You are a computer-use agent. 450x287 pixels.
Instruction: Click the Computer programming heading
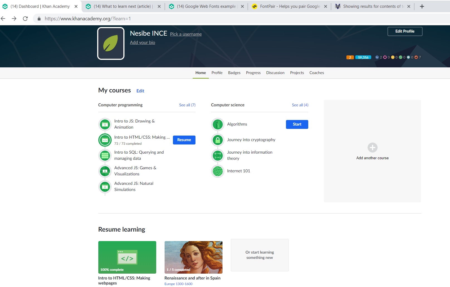tap(120, 105)
